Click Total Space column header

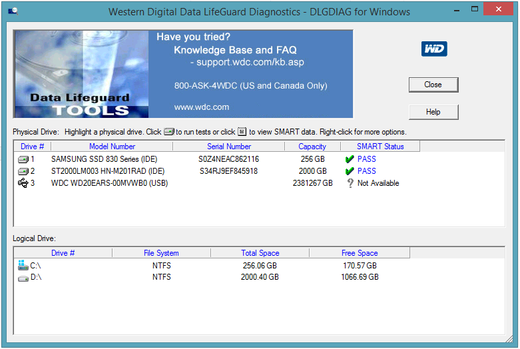(260, 253)
